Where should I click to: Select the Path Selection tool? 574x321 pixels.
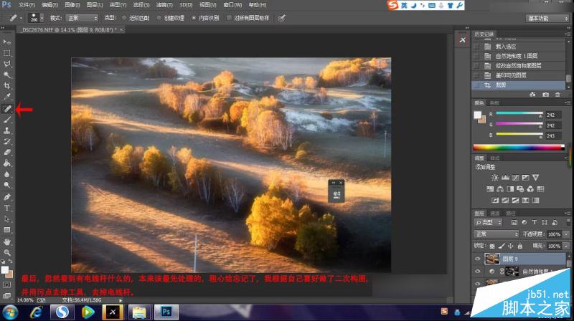click(x=7, y=219)
